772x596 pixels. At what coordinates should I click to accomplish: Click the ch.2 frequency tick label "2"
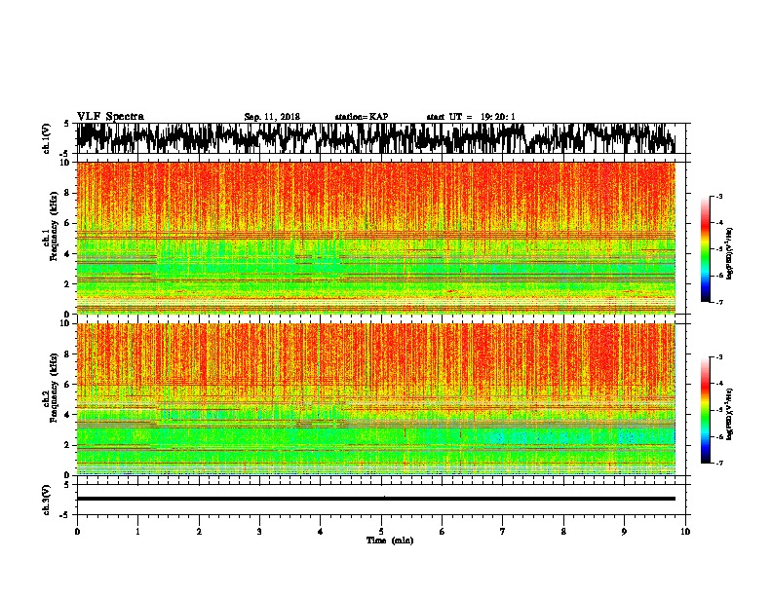click(68, 445)
